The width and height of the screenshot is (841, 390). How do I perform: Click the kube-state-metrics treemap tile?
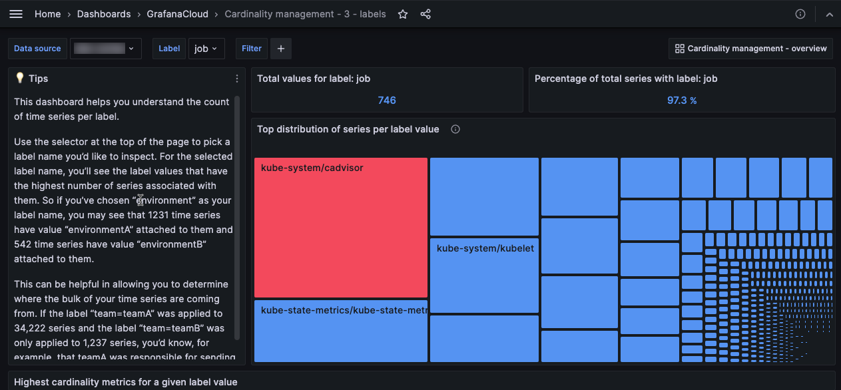pyautogui.click(x=340, y=331)
